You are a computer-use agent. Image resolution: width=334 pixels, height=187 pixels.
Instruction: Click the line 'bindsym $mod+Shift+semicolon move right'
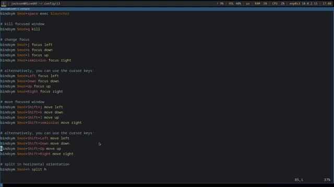[x=41, y=123]
